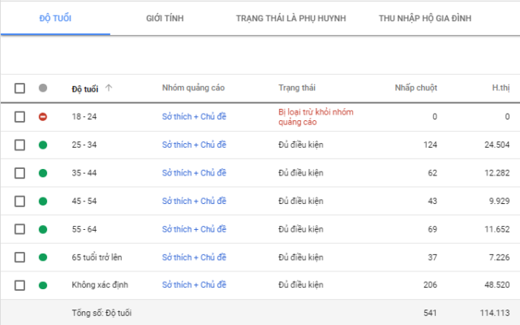Open Sở thích + Chủ đề link for 35 - 44
The width and height of the screenshot is (520, 325).
tap(194, 173)
